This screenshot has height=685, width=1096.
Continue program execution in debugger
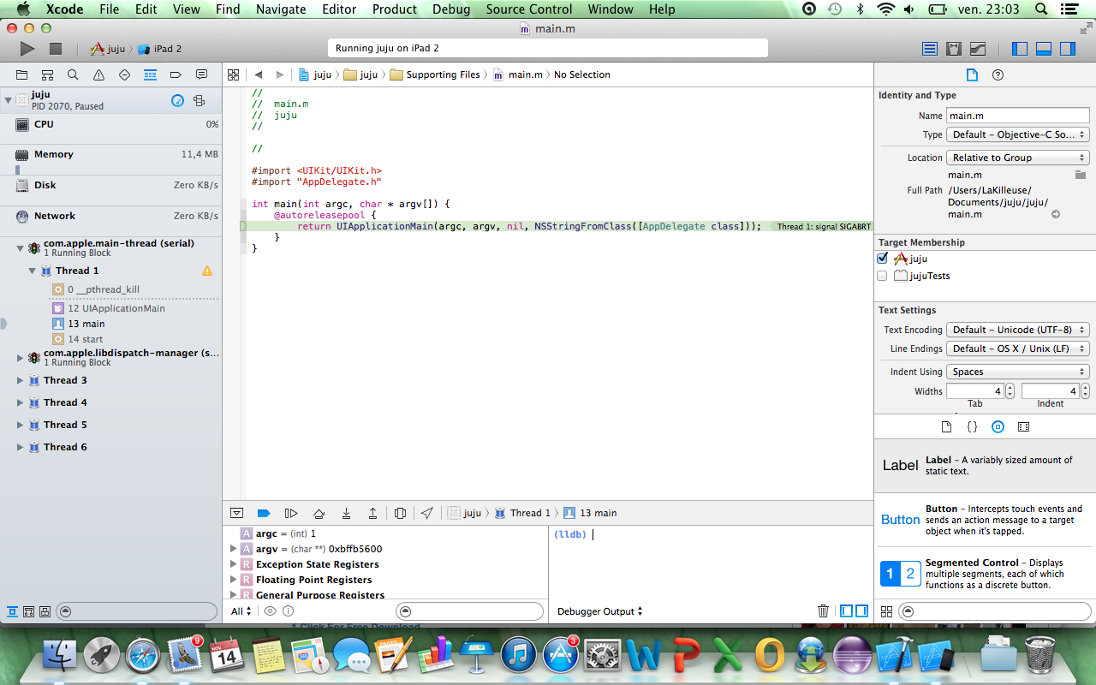[x=291, y=513]
